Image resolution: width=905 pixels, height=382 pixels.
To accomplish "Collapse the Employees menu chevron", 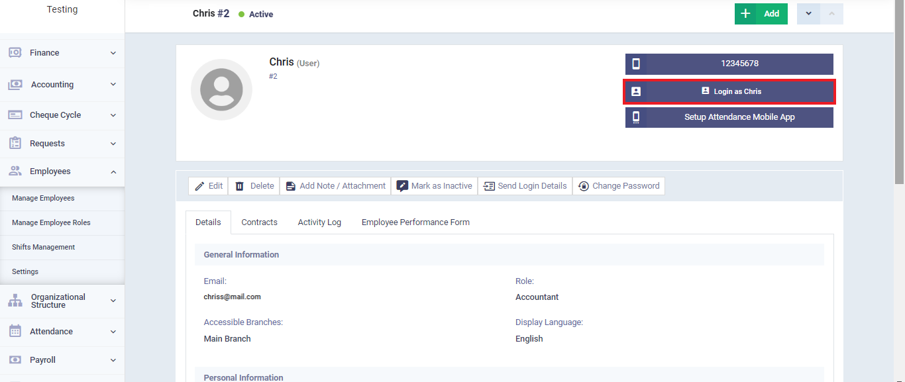I will click(x=113, y=171).
